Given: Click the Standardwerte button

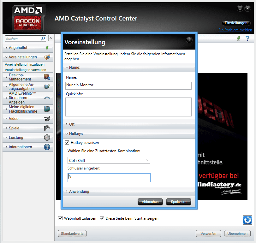Looking at the screenshot, I should [72, 234].
